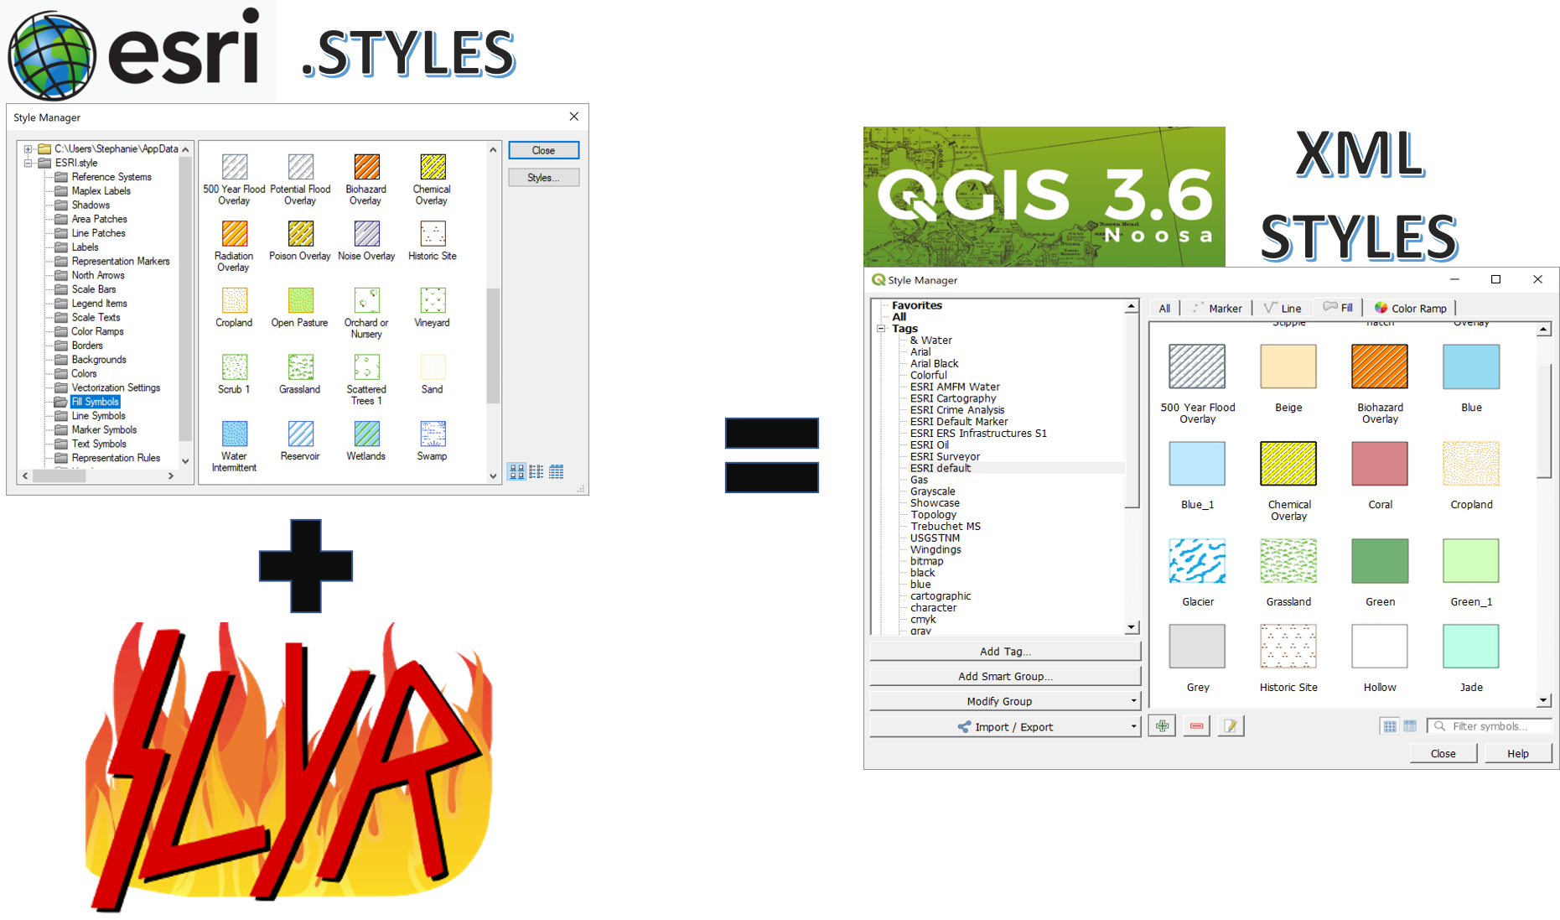Open the Import / Export dropdown

(1005, 727)
